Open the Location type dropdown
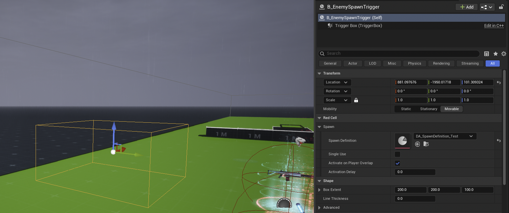Image resolution: width=509 pixels, height=213 pixels. [x=337, y=82]
